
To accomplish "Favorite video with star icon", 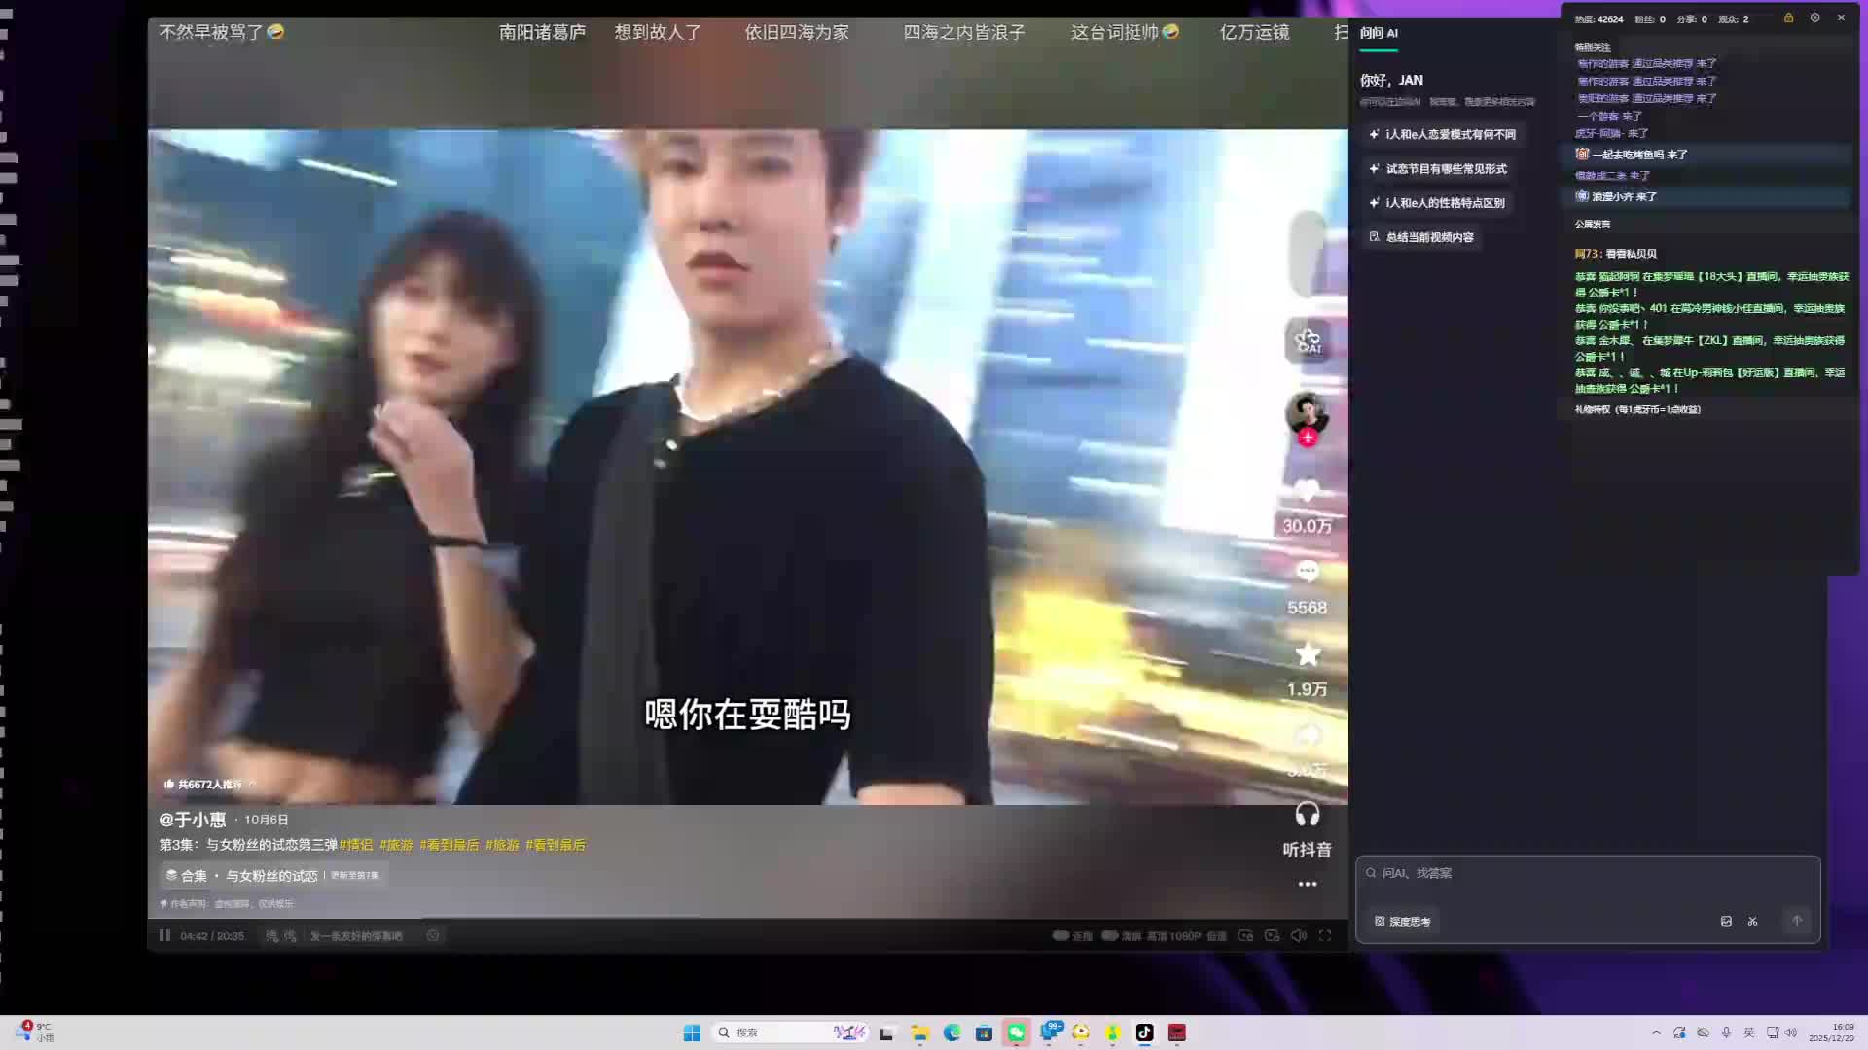I will coord(1307,654).
